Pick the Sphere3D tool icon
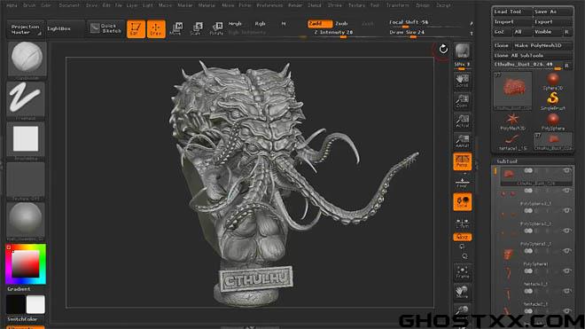The width and height of the screenshot is (585, 329). coord(553,82)
